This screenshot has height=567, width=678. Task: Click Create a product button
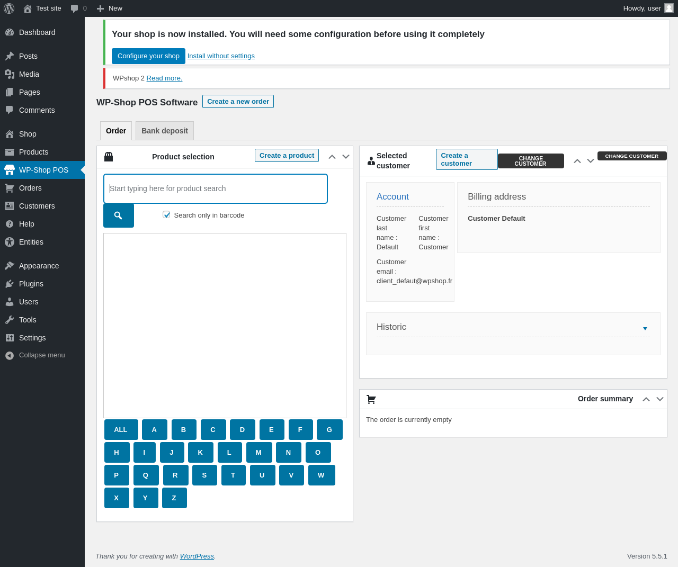pos(287,156)
